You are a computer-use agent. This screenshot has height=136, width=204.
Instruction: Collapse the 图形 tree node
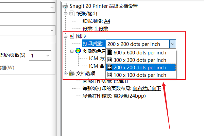tap(65, 36)
